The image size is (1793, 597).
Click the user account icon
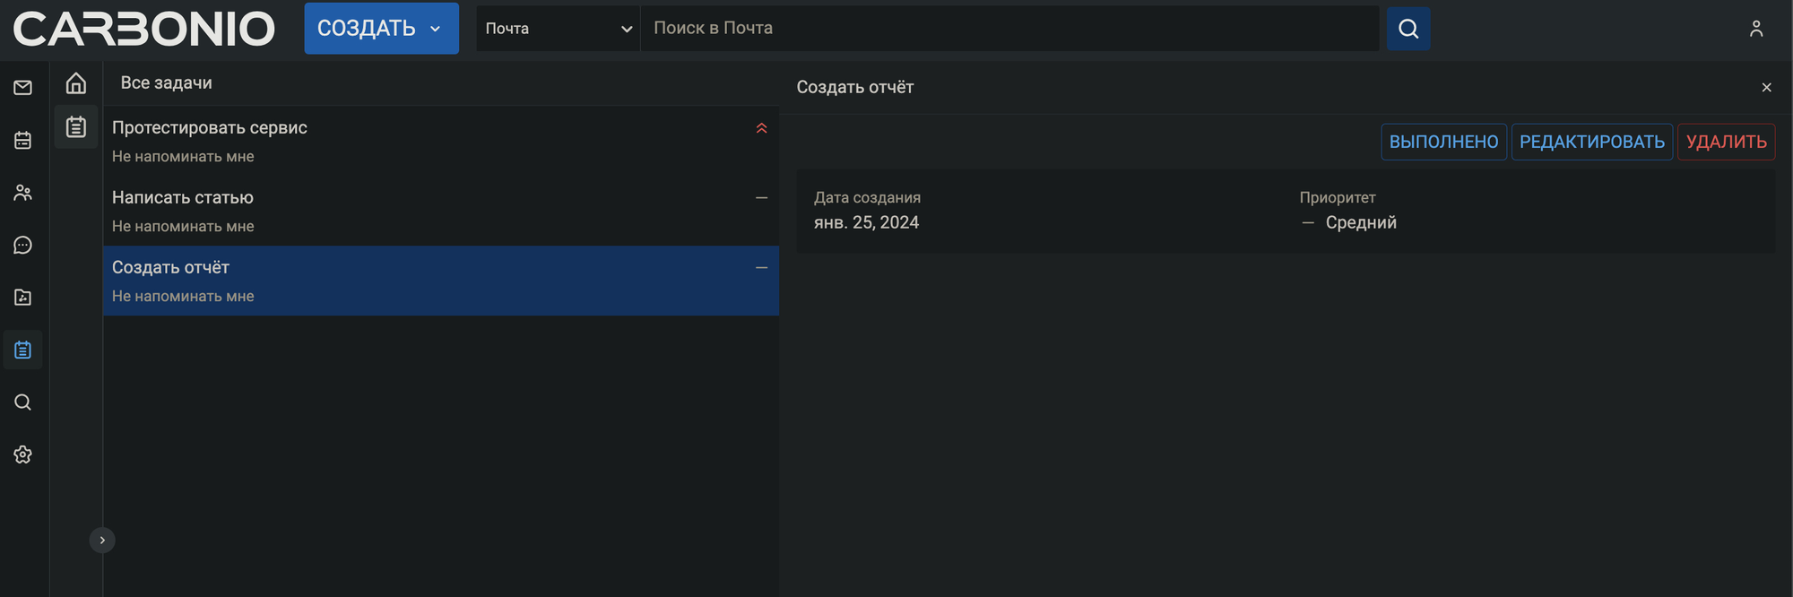(x=1756, y=29)
